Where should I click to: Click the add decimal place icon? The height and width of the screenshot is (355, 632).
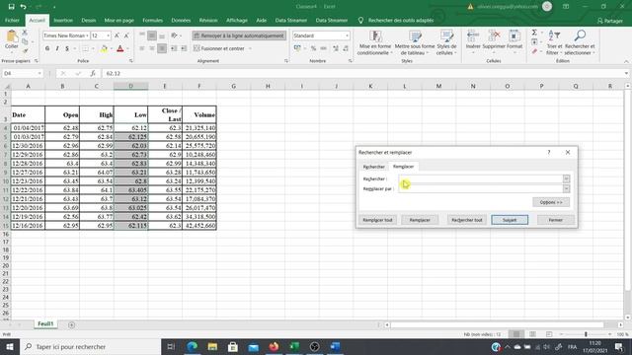336,48
